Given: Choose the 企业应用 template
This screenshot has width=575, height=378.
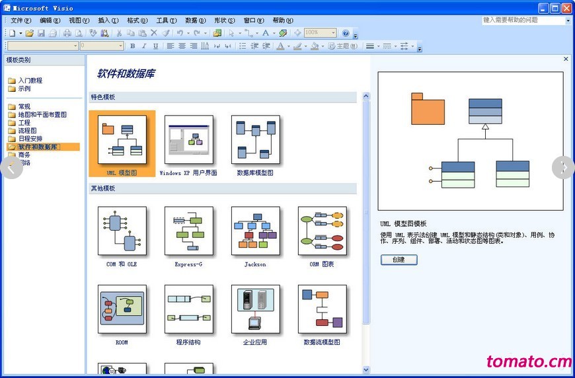Looking at the screenshot, I should pyautogui.click(x=255, y=315).
